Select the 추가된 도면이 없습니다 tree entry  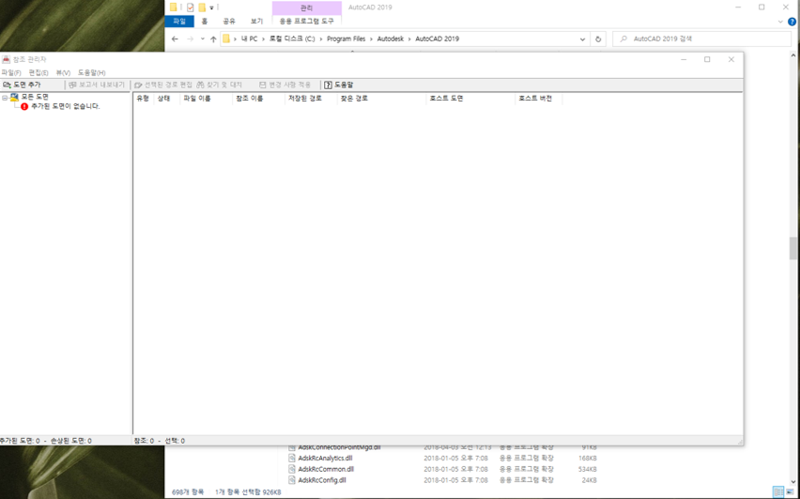pyautogui.click(x=66, y=106)
